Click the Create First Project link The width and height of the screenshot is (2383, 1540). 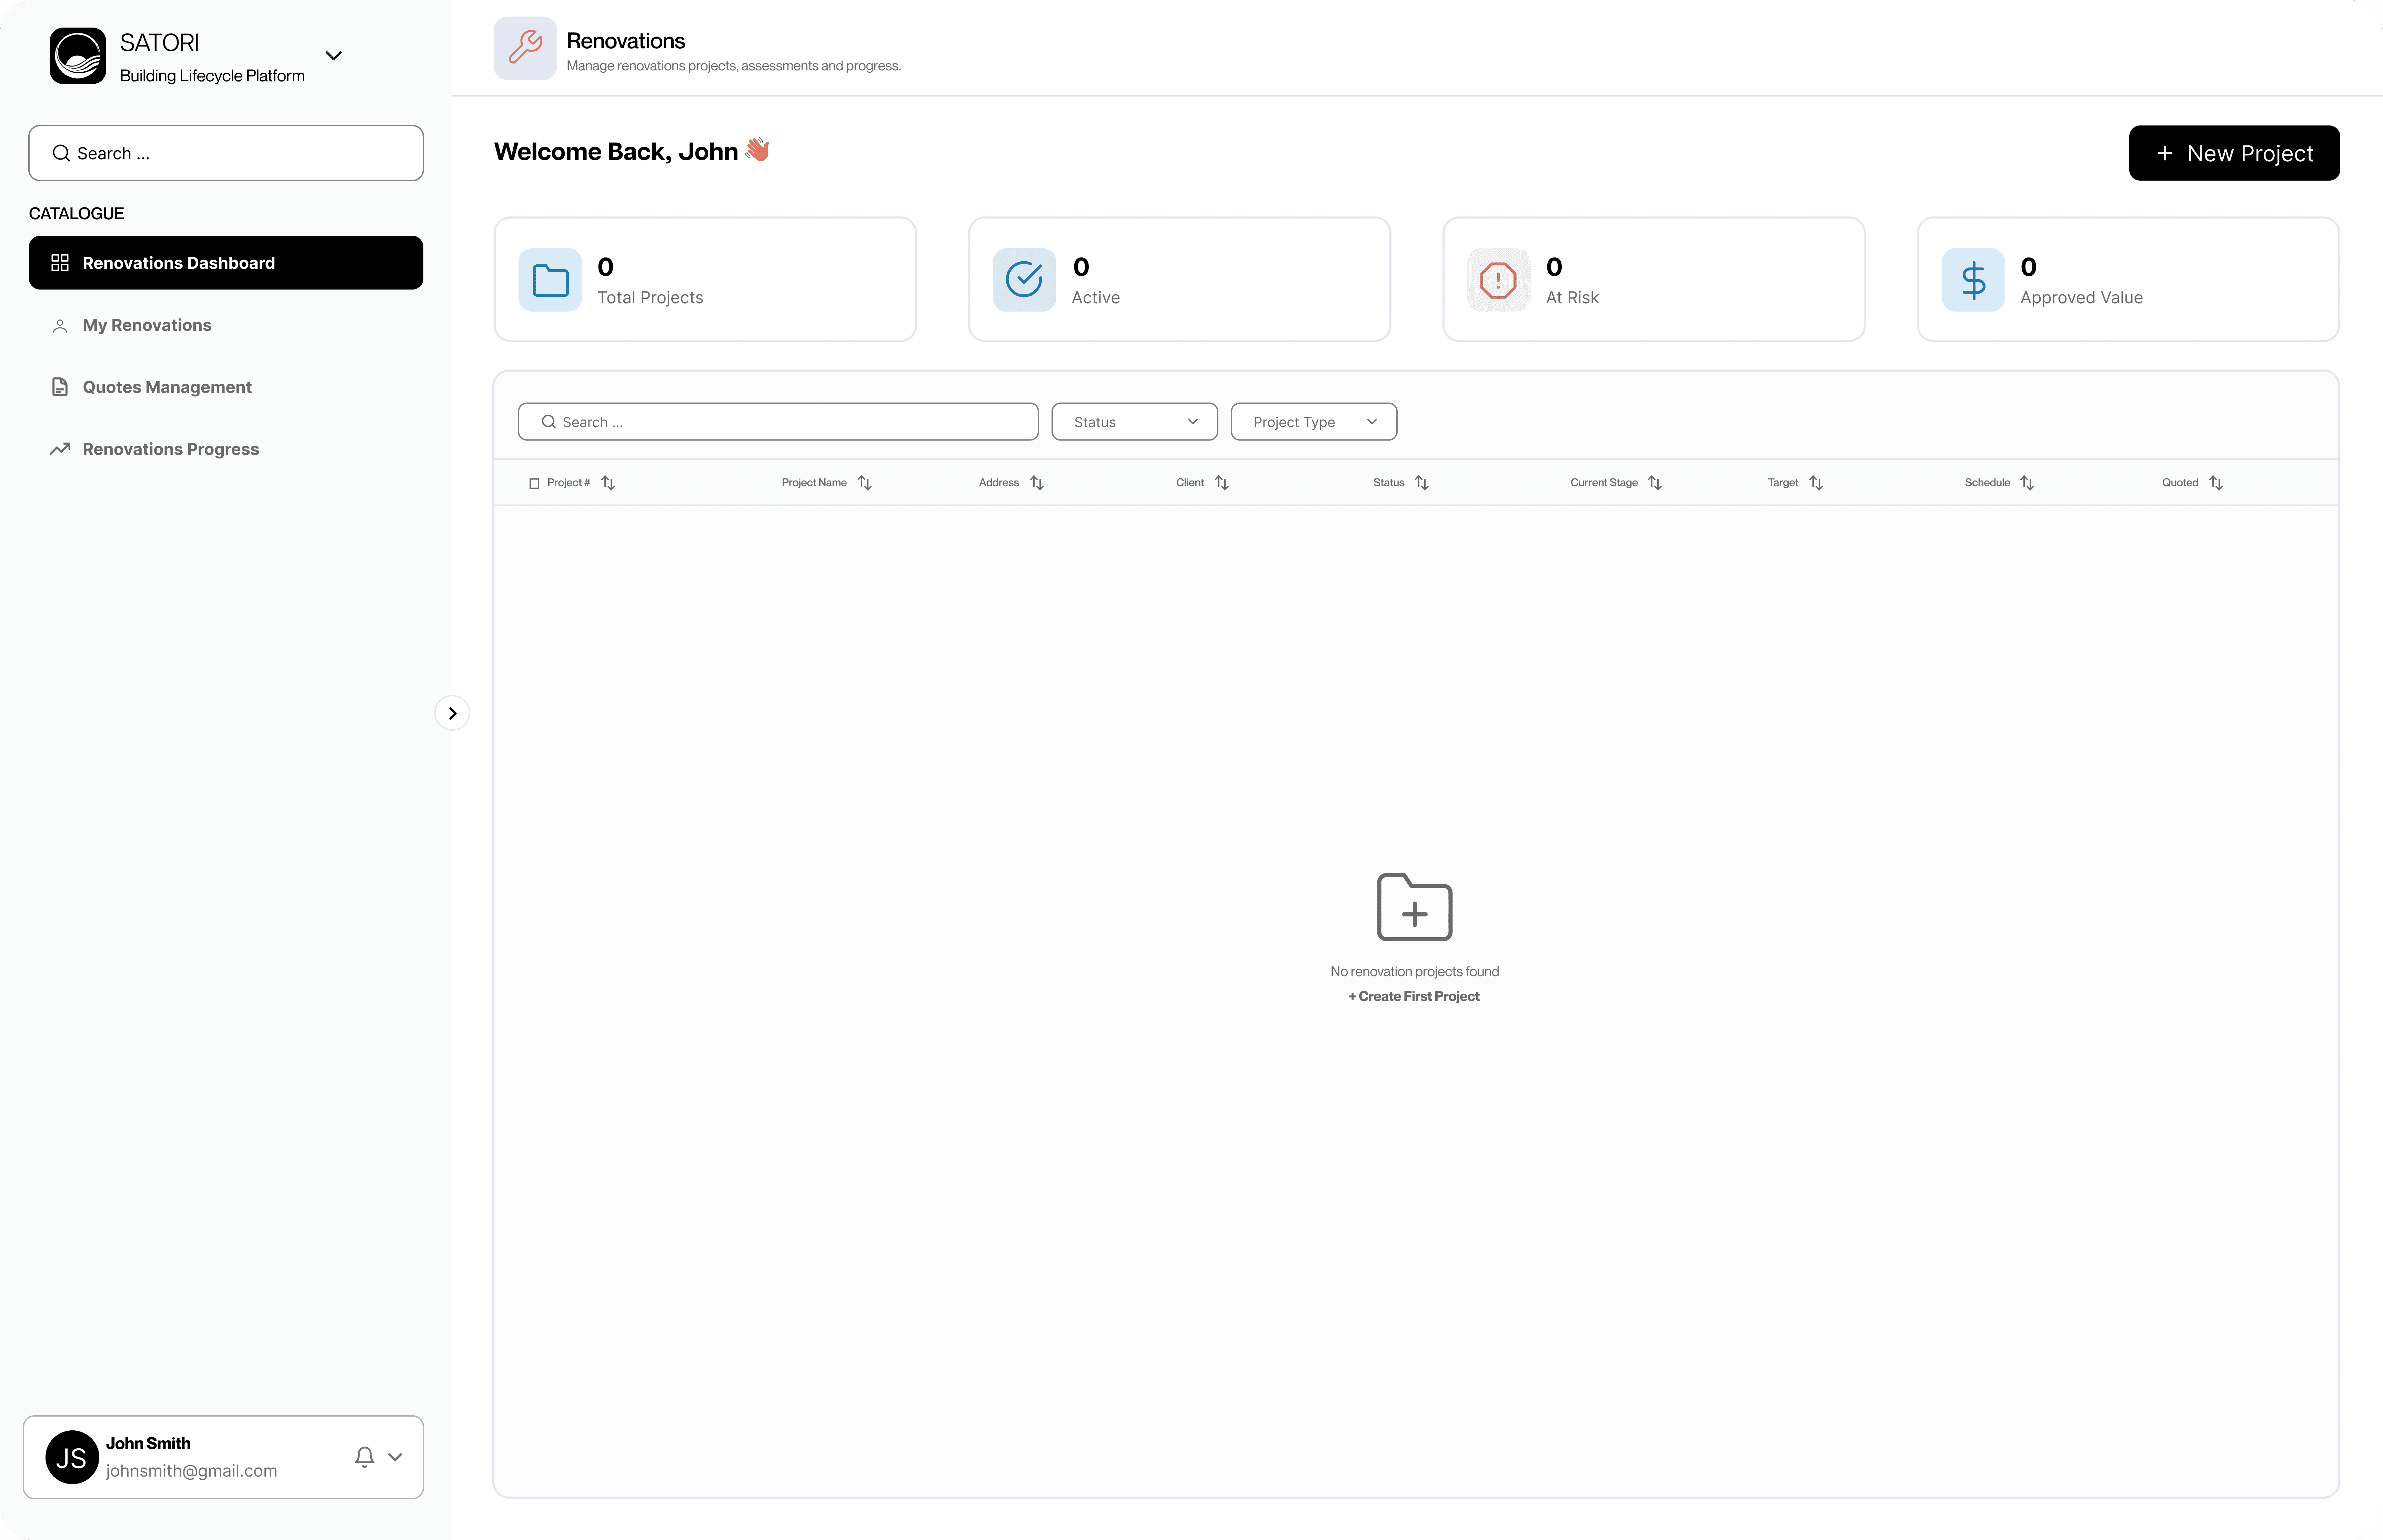pyautogui.click(x=1414, y=996)
